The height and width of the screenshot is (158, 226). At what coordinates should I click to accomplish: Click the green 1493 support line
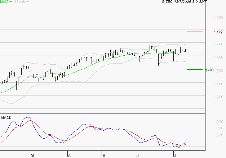pyautogui.click(x=195, y=70)
